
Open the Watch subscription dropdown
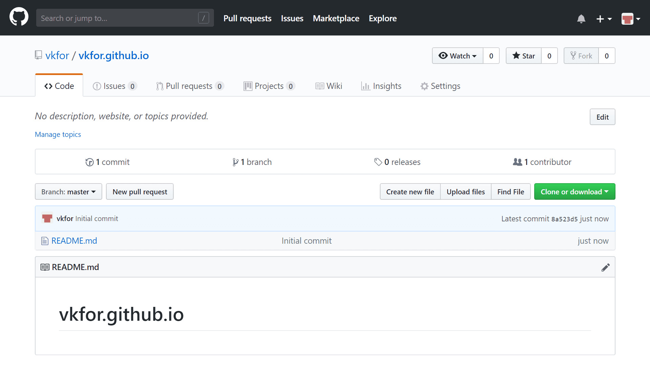click(x=457, y=56)
